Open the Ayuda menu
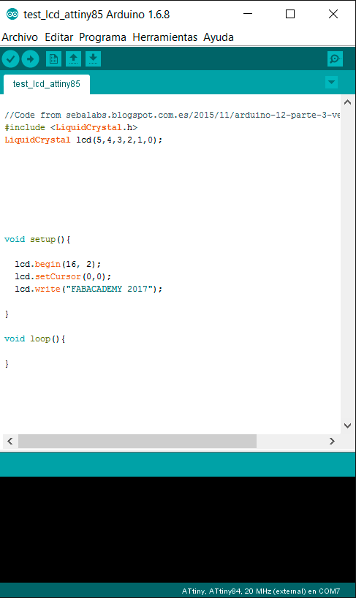 click(x=219, y=37)
